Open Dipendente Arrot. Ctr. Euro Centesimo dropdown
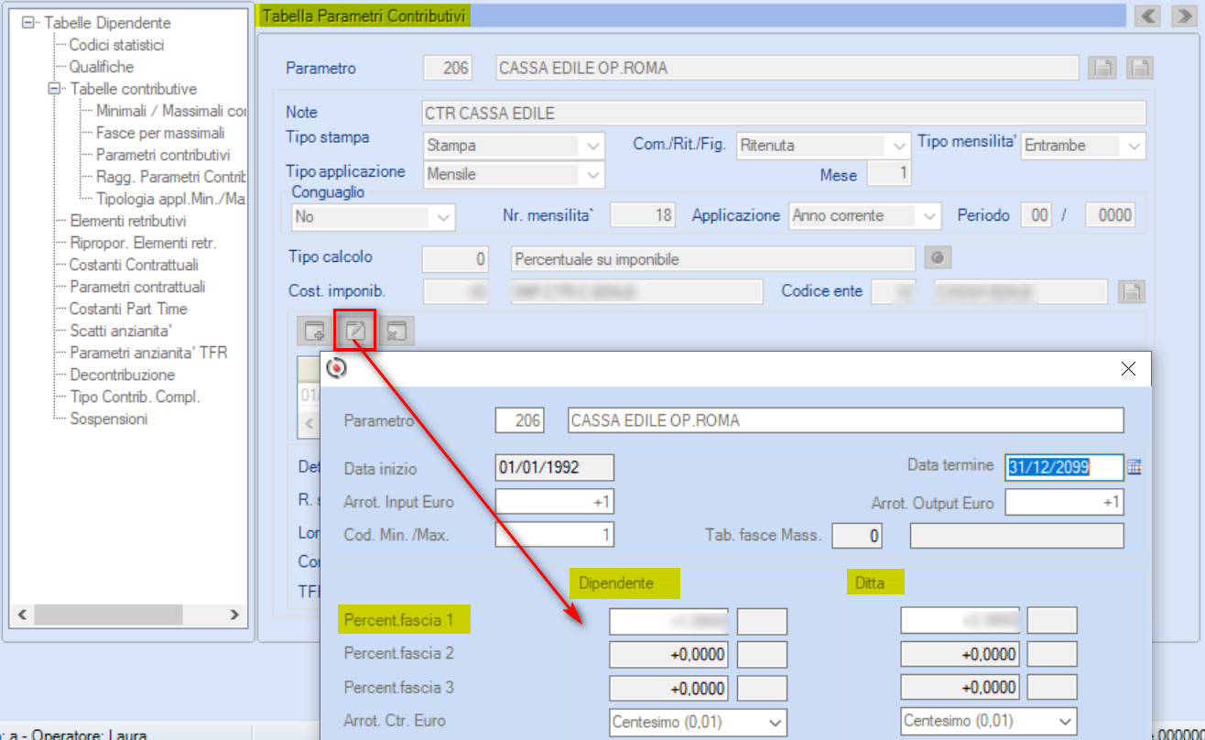 [776, 722]
